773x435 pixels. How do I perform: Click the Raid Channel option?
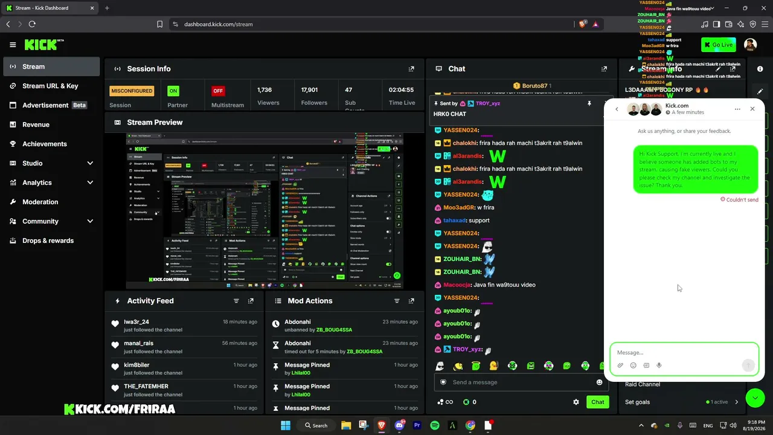(643, 384)
